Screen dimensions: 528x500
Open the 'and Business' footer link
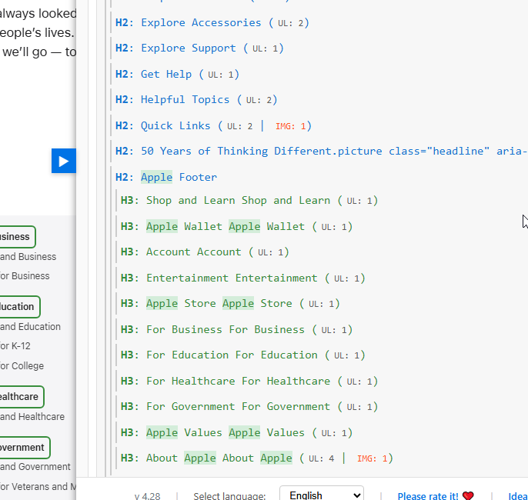28,257
